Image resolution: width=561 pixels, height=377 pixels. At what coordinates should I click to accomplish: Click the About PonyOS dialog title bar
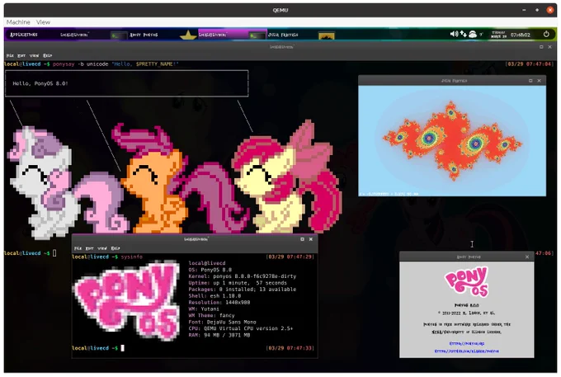(467, 257)
